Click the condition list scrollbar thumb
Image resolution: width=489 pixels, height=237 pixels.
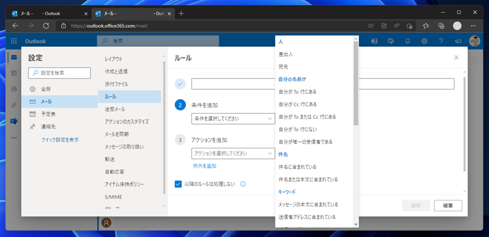(356, 83)
